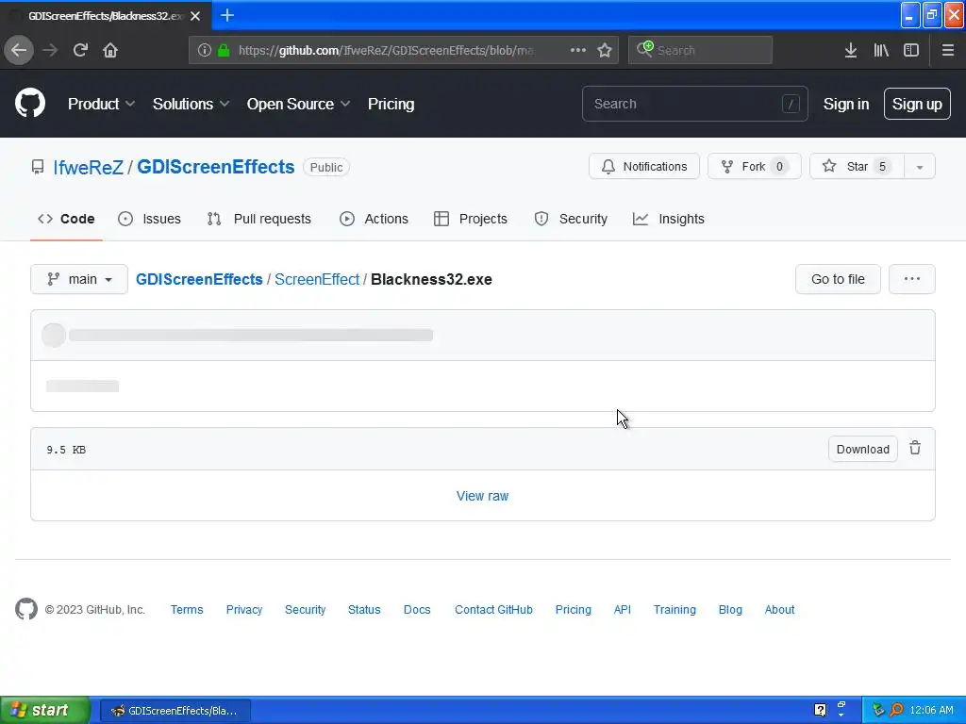Viewport: 966px width, 724px height.
Task: Open the Privacy footer link
Action: (x=244, y=610)
